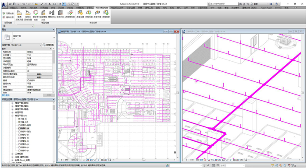
Task: Click the 模型对比 model compare ribbon icon
Action: (52, 14)
